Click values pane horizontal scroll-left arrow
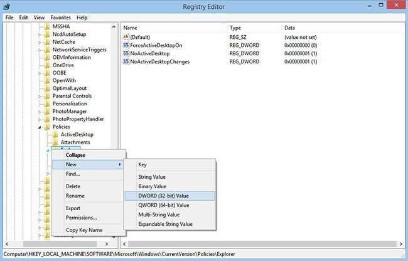This screenshot has height=261, width=408. tap(124, 244)
